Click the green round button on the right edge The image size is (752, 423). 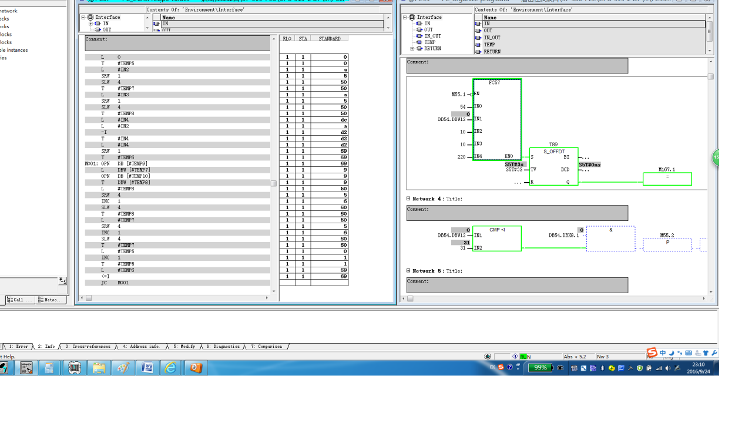[x=716, y=157]
